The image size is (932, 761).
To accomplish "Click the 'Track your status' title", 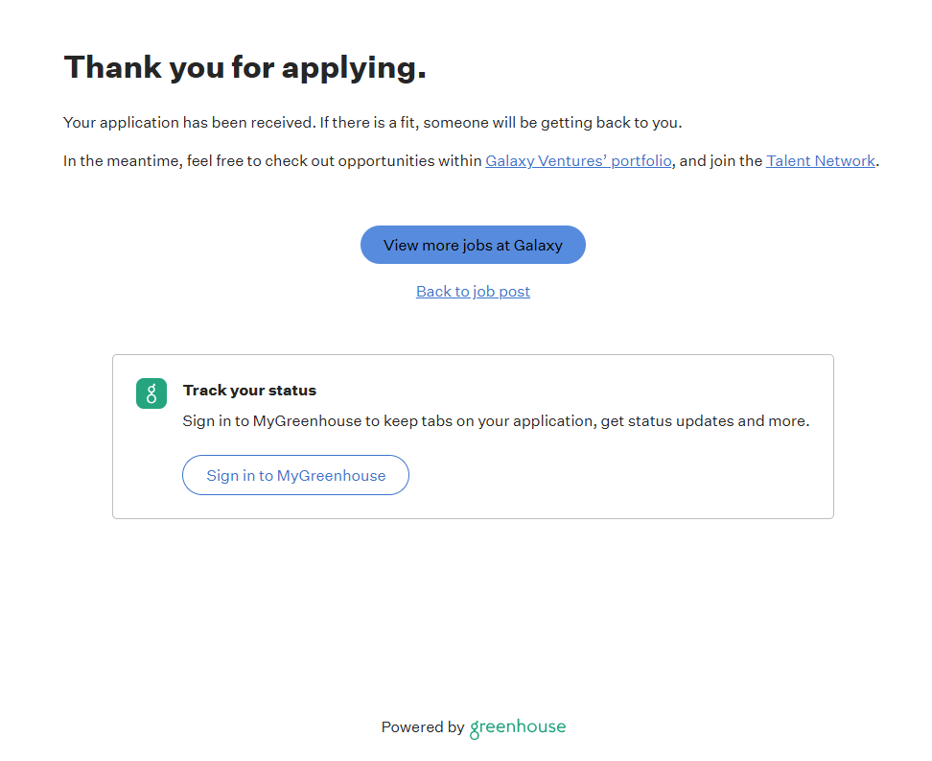I will click(249, 391).
